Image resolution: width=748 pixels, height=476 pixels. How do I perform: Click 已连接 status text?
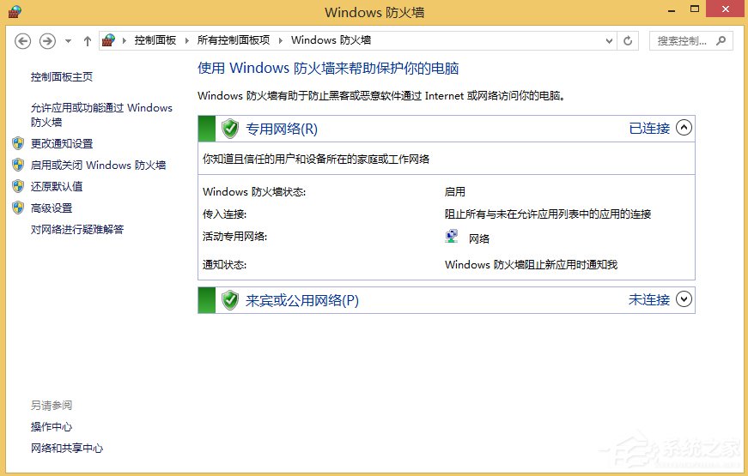point(649,128)
